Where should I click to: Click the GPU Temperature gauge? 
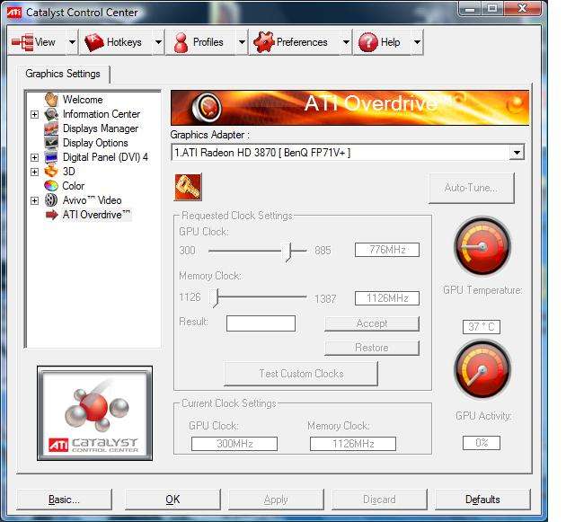click(x=482, y=246)
